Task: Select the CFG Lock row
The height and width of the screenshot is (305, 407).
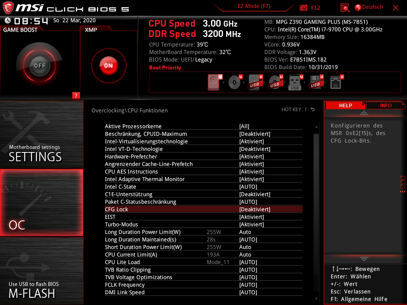Action: [x=203, y=209]
